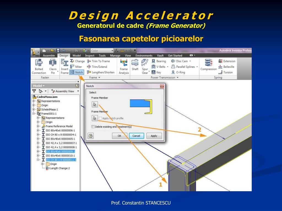Viewport: 282px width, 211px height.
Task: Activate the Notch tool in ribbon
Action: 77,72
